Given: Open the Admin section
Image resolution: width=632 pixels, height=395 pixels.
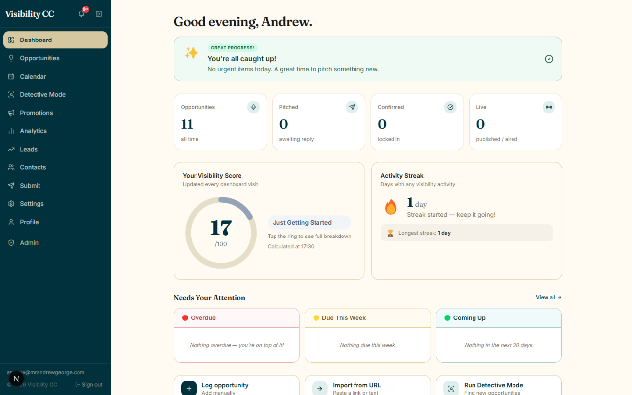Looking at the screenshot, I should (x=55, y=243).
